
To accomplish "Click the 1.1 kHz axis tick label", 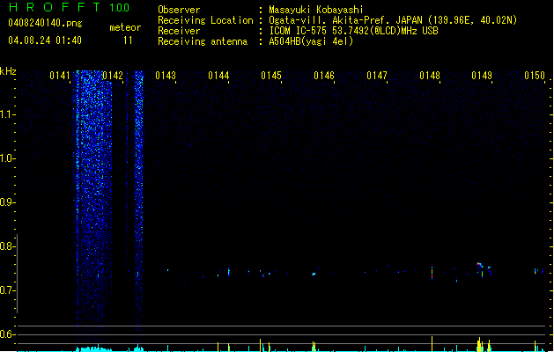I will (x=7, y=114).
